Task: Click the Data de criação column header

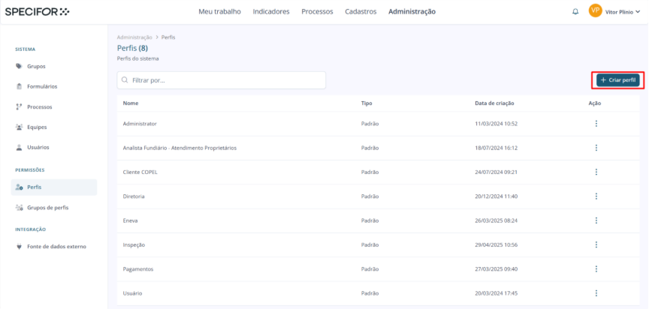Action: pos(494,103)
